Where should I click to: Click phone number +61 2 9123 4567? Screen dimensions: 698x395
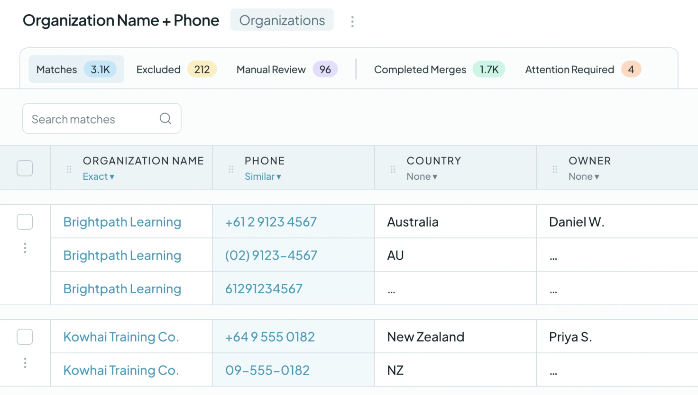(x=271, y=222)
